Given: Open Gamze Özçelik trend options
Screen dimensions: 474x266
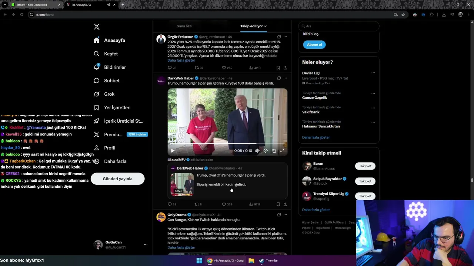Looking at the screenshot, I should (373, 93).
